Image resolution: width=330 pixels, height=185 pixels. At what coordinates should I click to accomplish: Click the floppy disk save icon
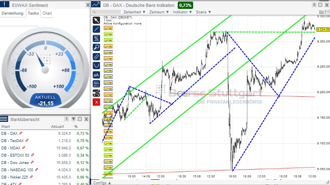tap(327, 12)
